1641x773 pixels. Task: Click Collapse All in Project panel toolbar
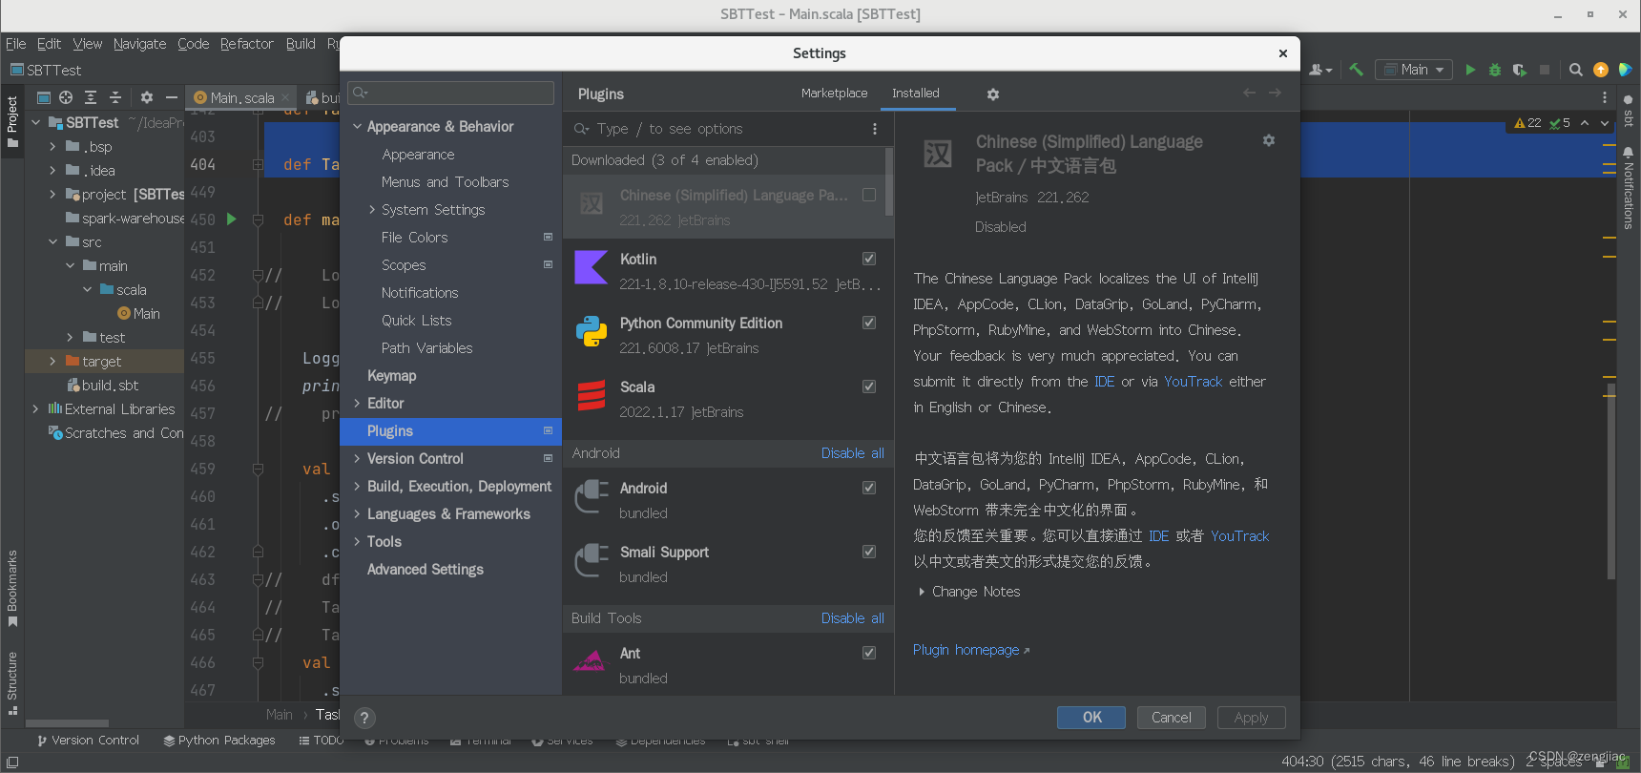tap(115, 97)
